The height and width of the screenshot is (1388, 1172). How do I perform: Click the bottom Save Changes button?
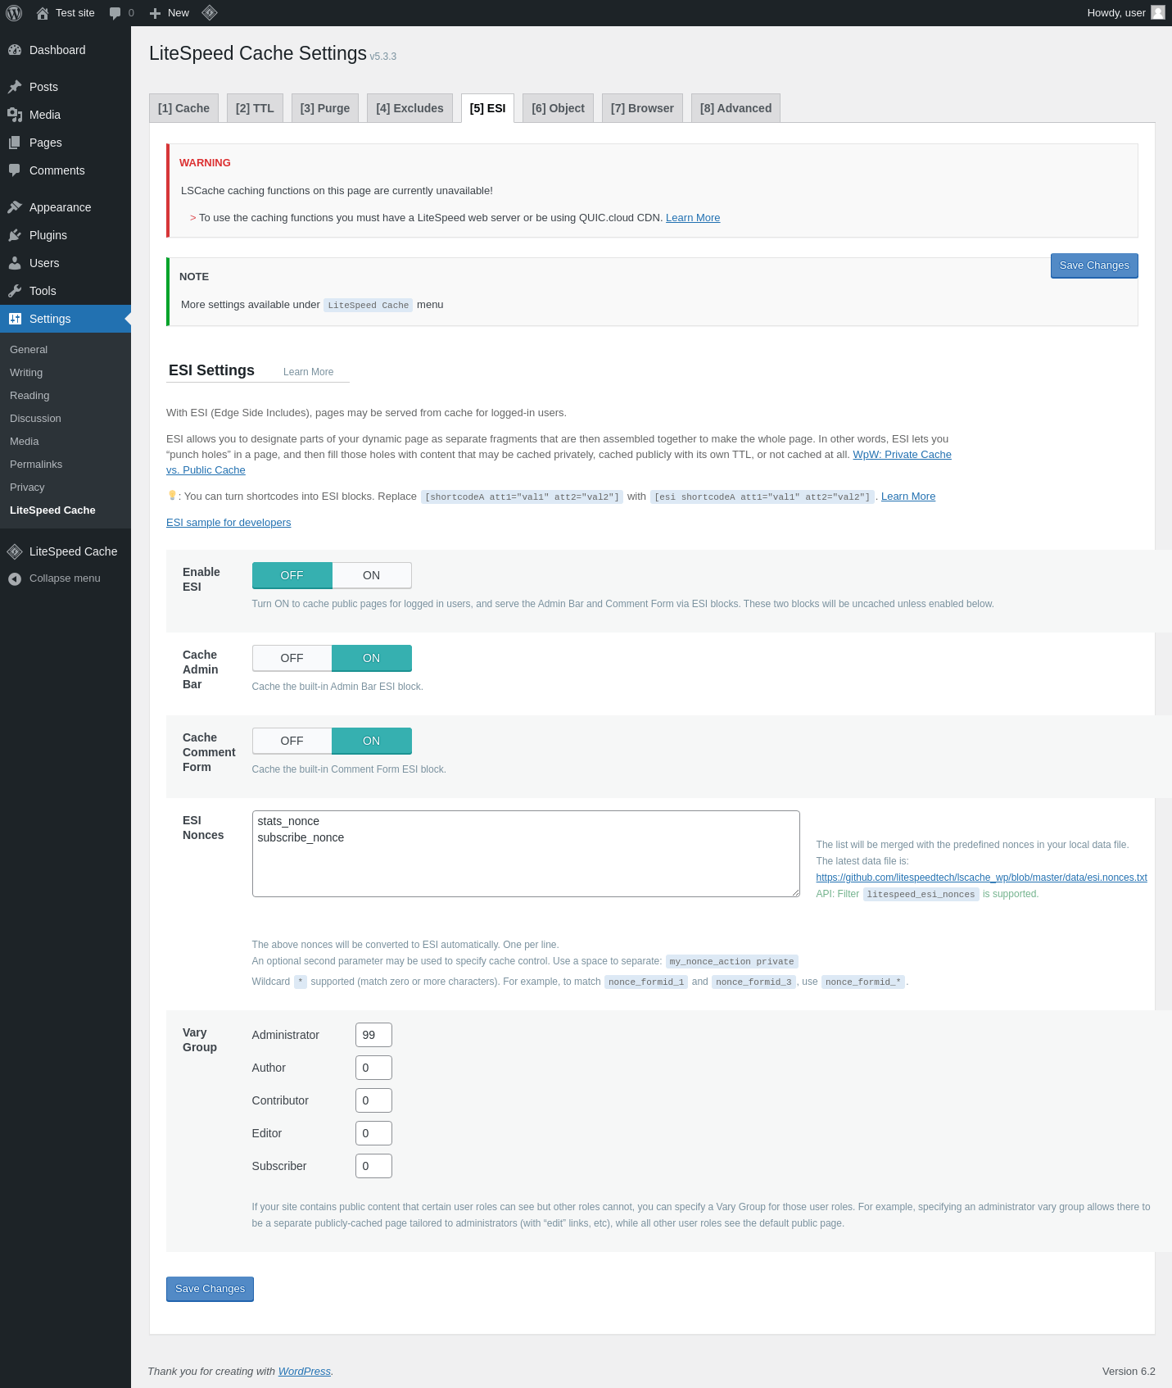click(210, 1289)
